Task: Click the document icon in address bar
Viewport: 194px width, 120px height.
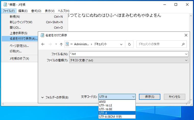Action: (x=67, y=44)
